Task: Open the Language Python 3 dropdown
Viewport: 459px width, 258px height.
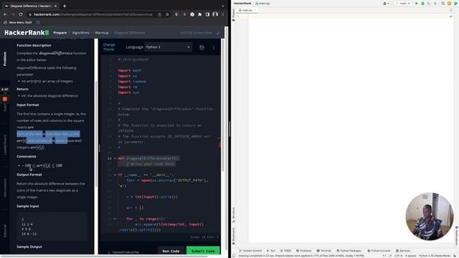Action: tap(168, 47)
